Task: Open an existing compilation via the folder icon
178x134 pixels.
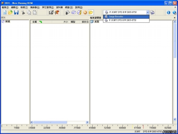Action: click(x=11, y=12)
